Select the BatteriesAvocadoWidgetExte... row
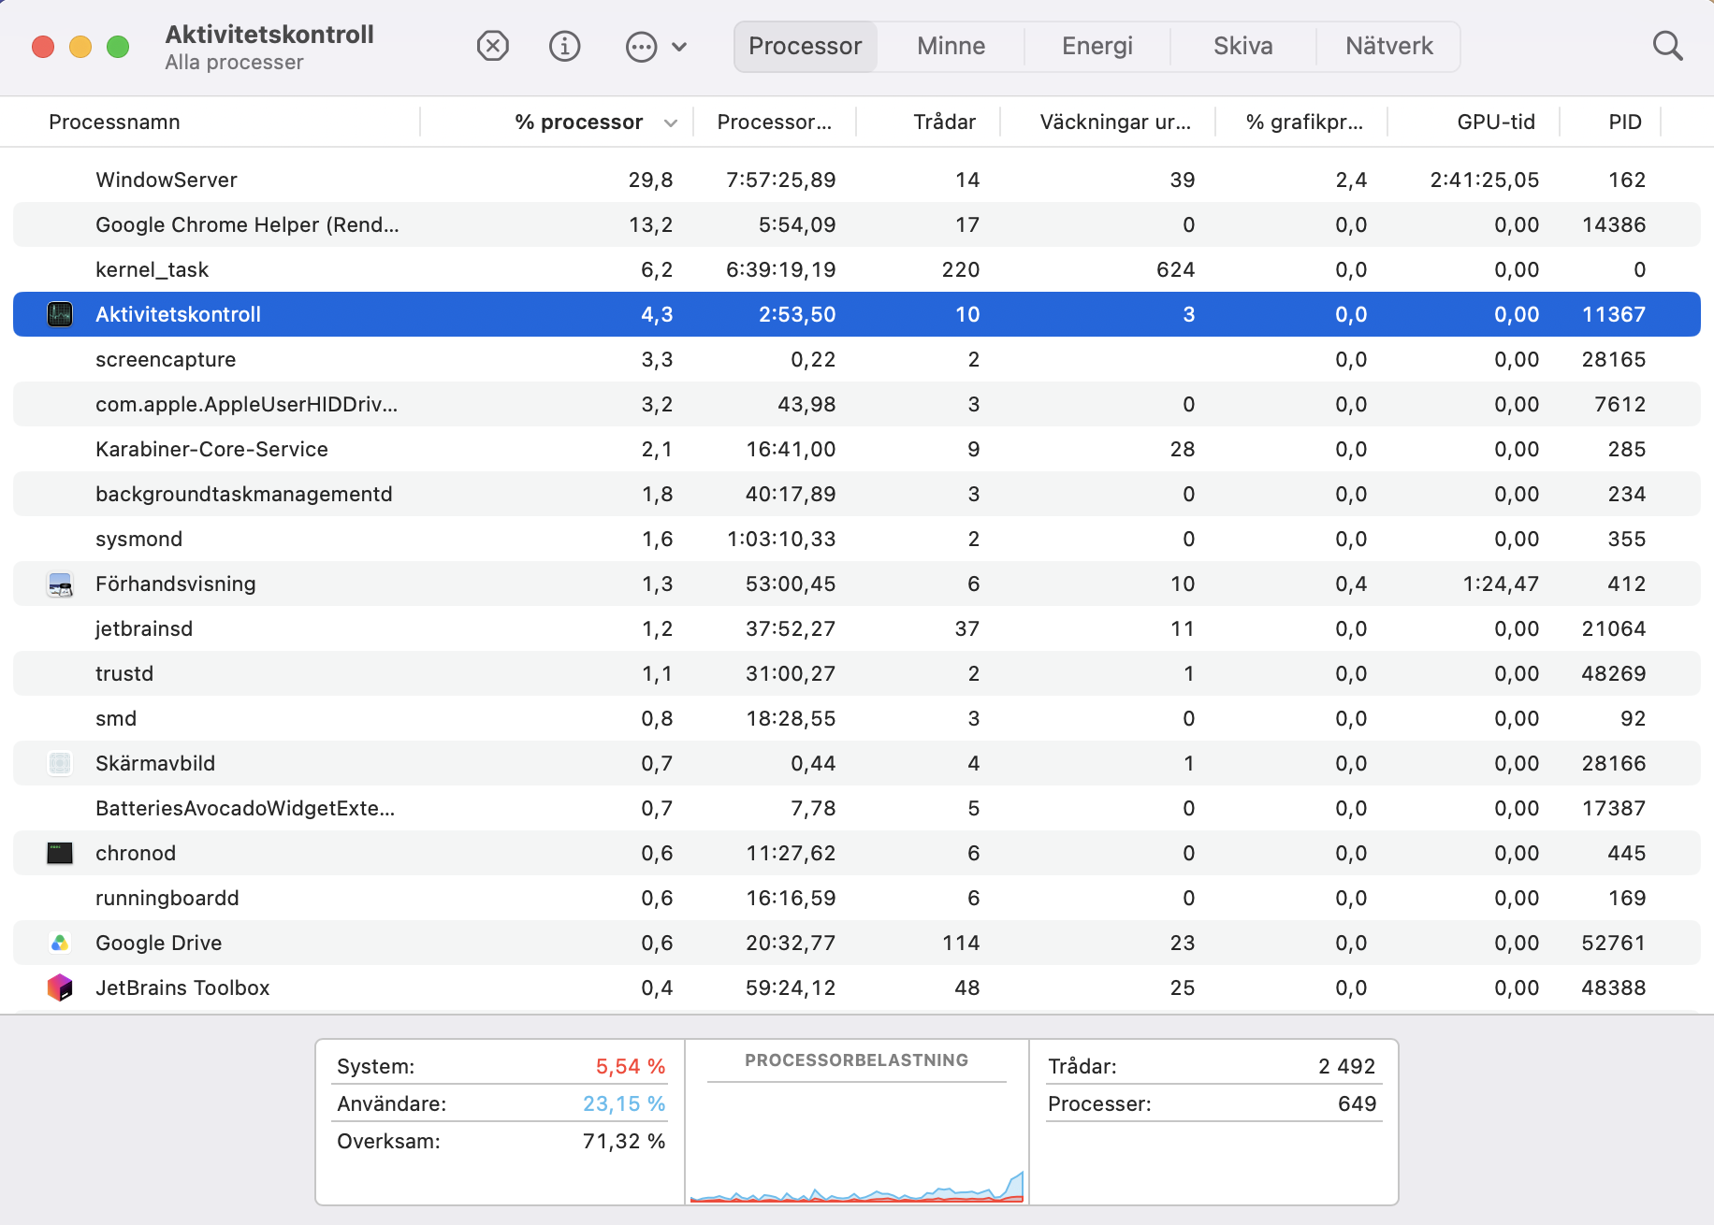1714x1225 pixels. 857,808
